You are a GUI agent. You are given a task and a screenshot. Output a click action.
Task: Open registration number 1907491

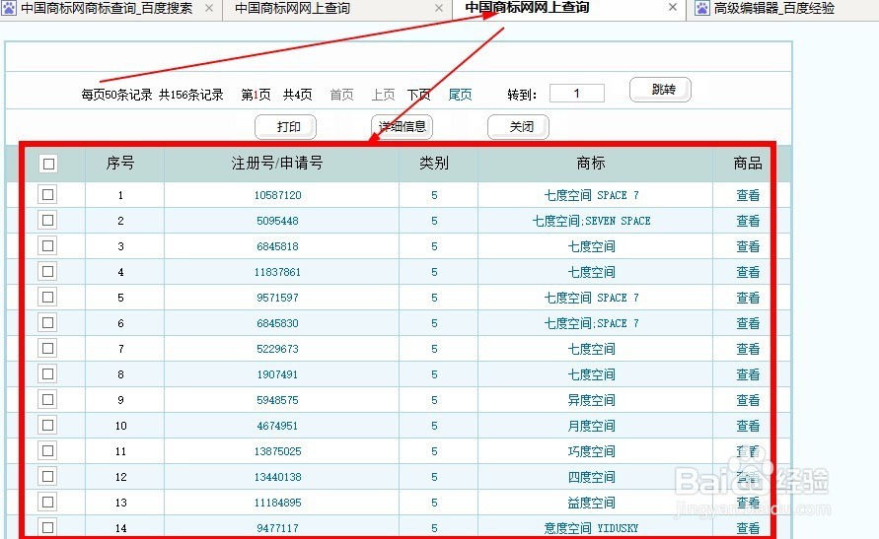277,374
